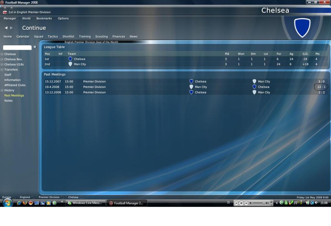This screenshot has height=226, width=331.
Task: Show more quick launch items chevron
Action: [x=62, y=202]
